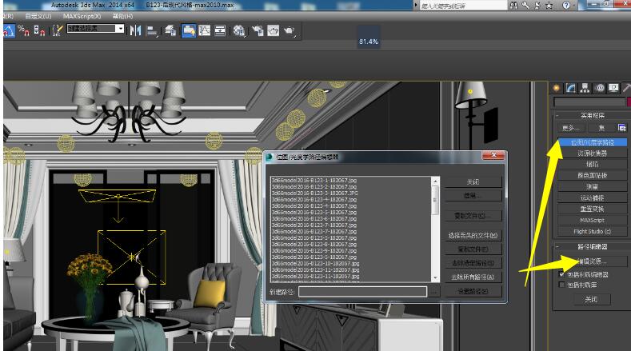Open the Schematic View icon

click(220, 30)
